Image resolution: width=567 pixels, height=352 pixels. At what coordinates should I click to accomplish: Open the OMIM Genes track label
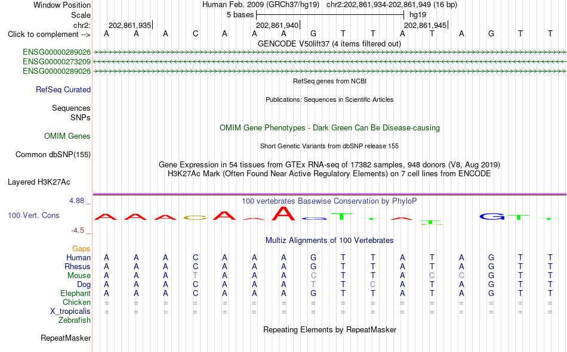pos(67,136)
